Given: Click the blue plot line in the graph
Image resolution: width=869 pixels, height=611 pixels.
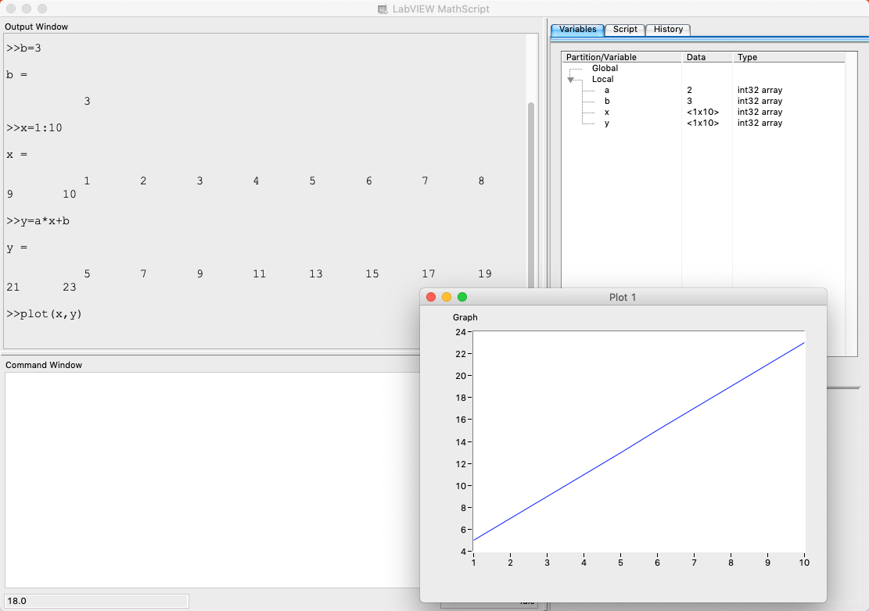Looking at the screenshot, I should (x=639, y=441).
